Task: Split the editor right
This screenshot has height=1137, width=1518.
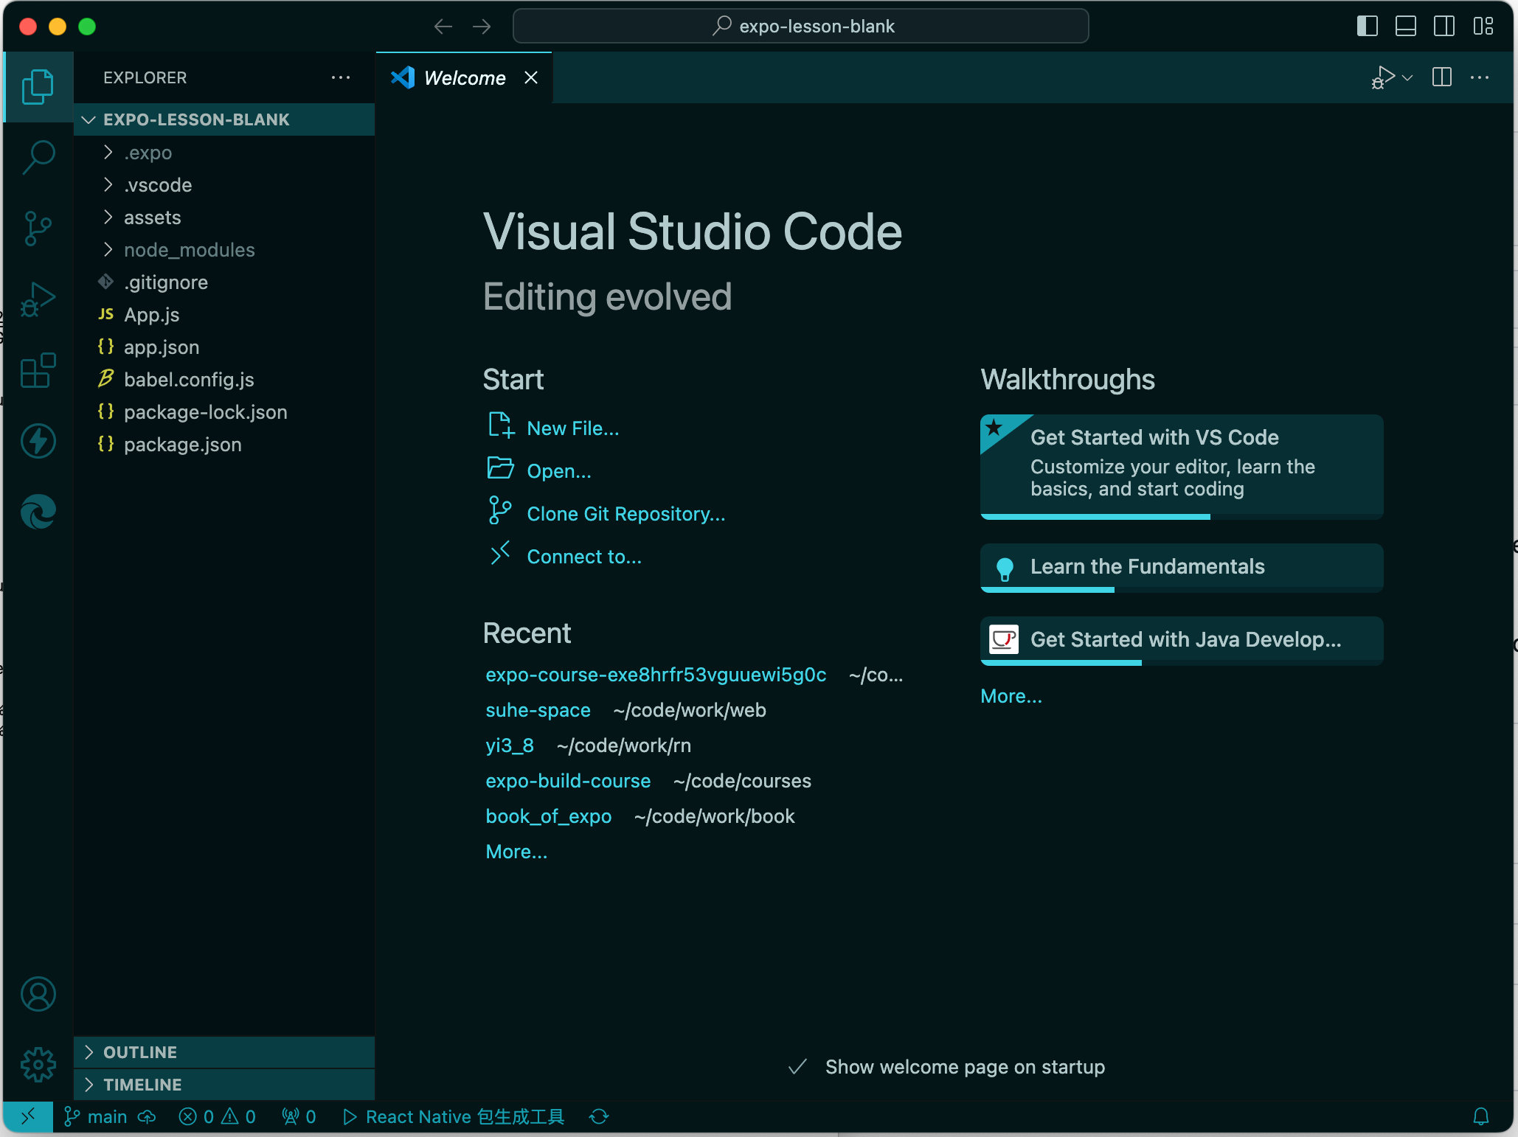Action: [1442, 77]
